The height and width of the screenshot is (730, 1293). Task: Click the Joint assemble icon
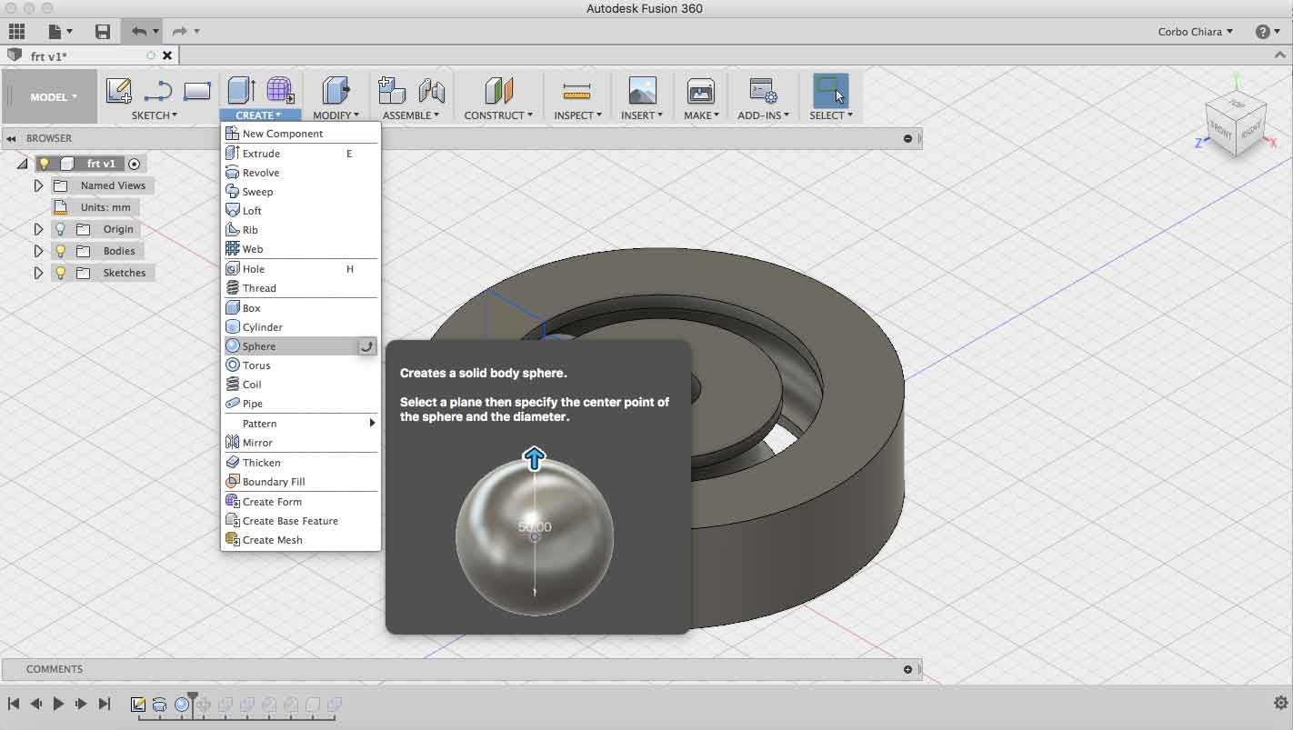tap(432, 90)
